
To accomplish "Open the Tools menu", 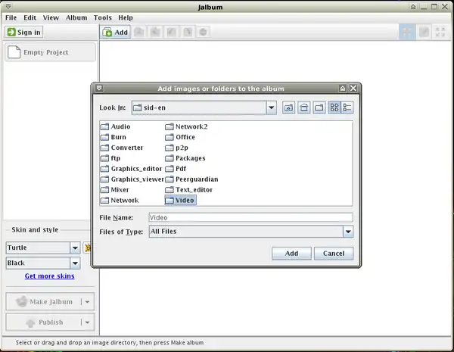I will pos(102,17).
